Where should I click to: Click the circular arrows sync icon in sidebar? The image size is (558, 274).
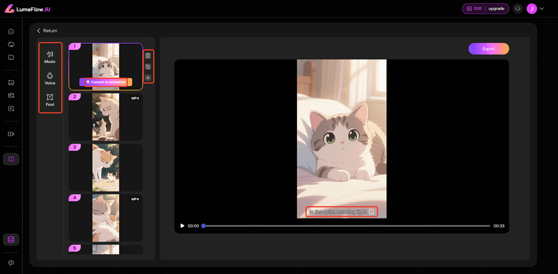[x=11, y=45]
